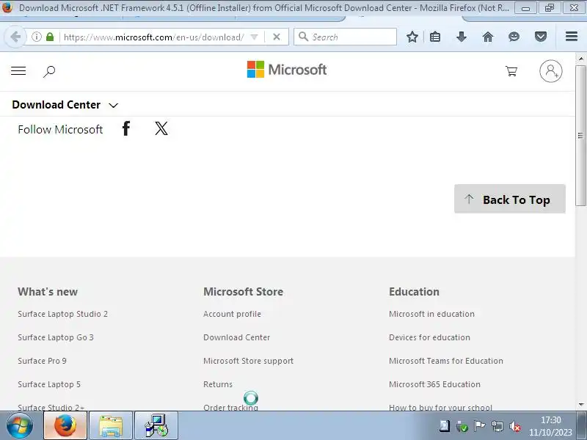587x440 pixels.
Task: Open Microsoft 365 Education link
Action: (x=434, y=384)
